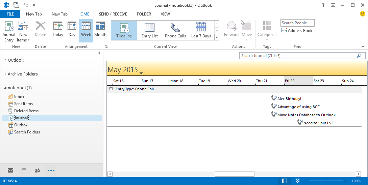Click the Forward action
Screen dimensions: 368x185
click(231, 29)
